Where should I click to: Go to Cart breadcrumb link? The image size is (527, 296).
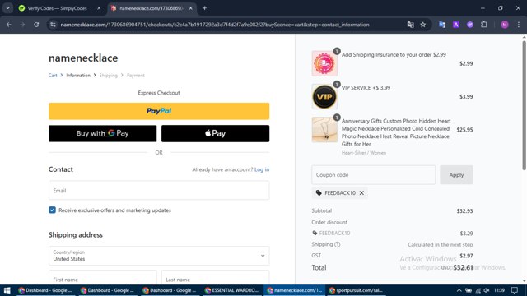coord(53,76)
